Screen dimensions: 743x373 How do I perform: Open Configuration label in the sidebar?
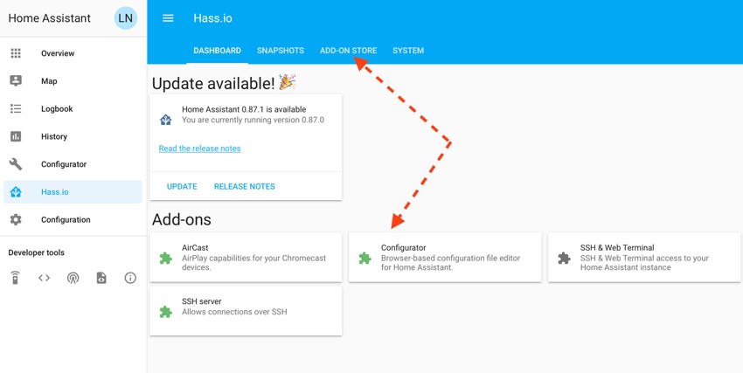[x=66, y=219]
